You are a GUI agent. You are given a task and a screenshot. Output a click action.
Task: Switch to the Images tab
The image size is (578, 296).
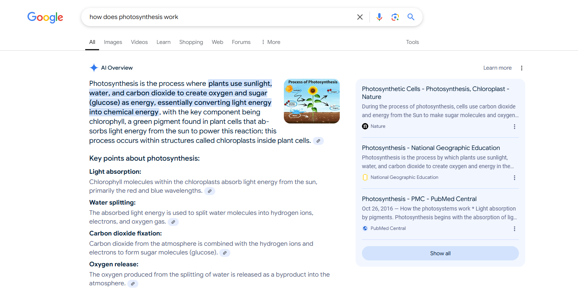[113, 42]
